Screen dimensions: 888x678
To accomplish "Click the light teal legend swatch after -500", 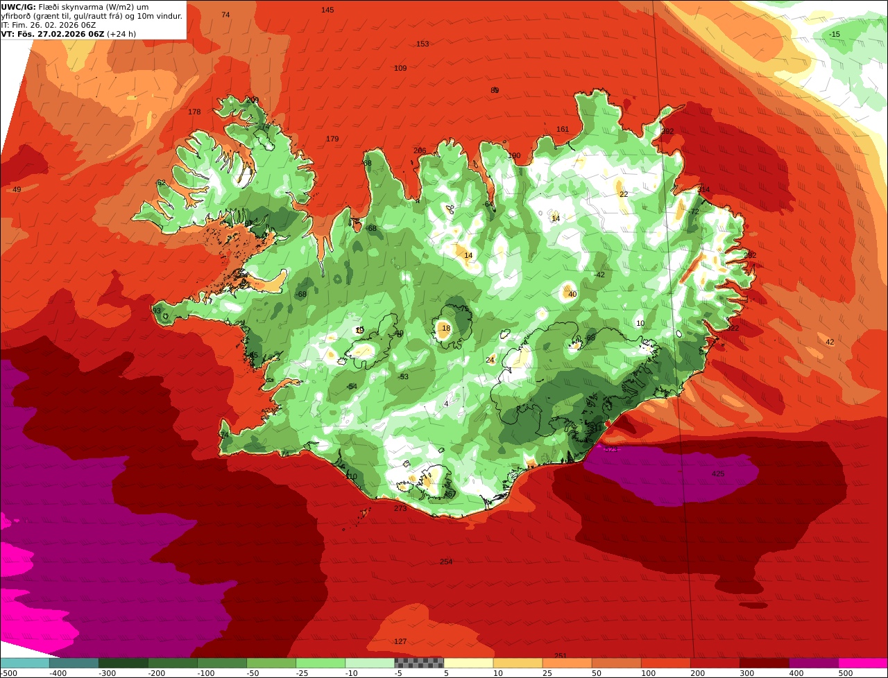I will [24, 663].
